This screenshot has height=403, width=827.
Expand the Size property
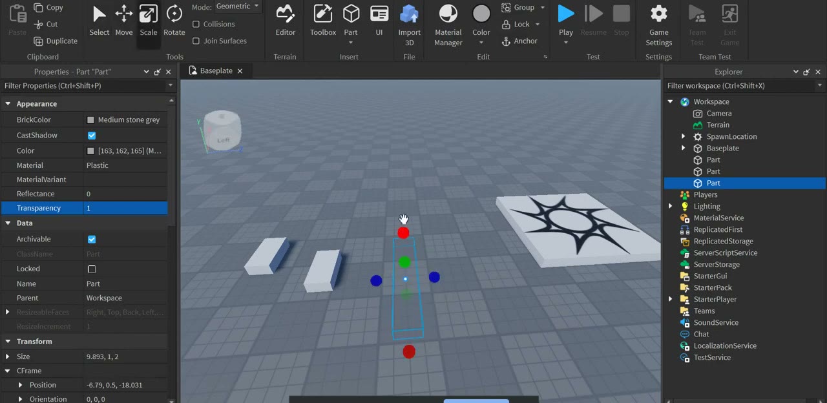click(x=8, y=356)
